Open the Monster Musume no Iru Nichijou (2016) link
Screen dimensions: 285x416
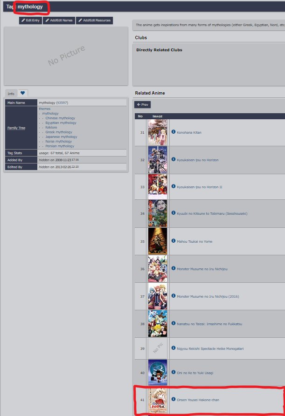208,296
